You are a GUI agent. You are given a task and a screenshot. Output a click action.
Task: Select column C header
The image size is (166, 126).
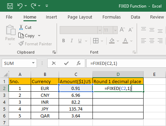pyautogui.click(x=76, y=75)
